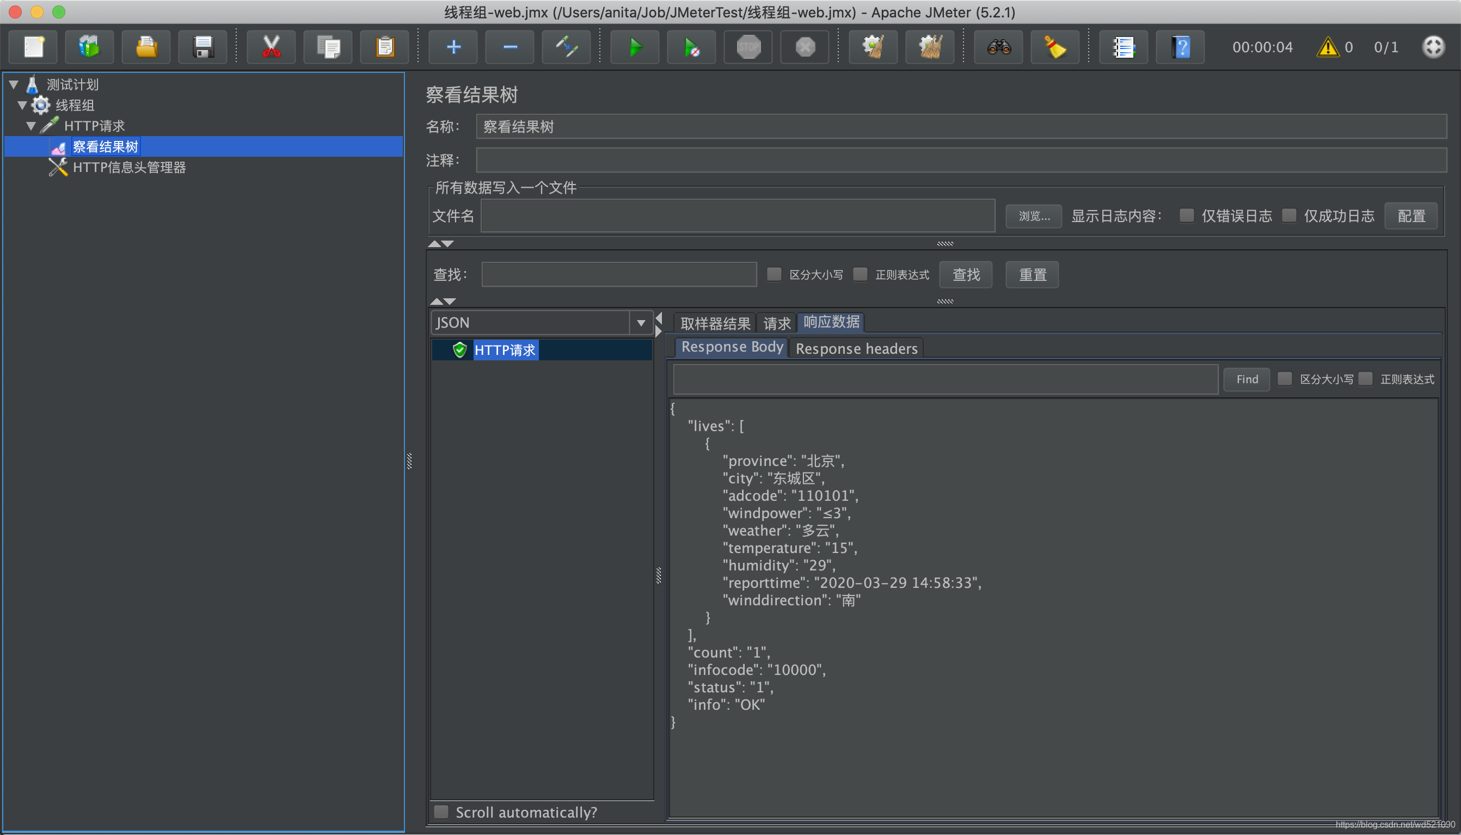
Task: Click split-pane arrow beside JSON dropdown
Action: click(x=658, y=324)
